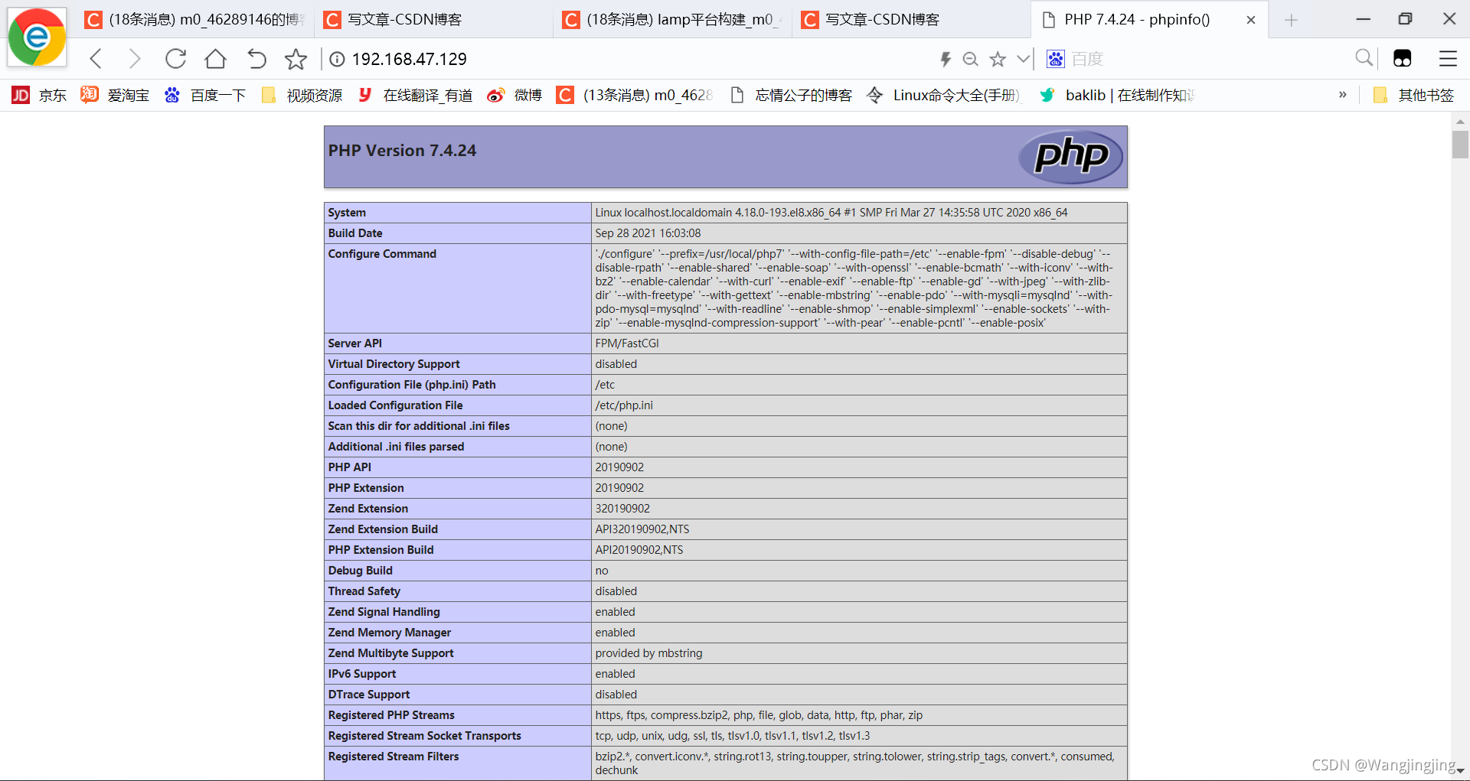This screenshot has height=781, width=1470.
Task: Click the Zend Extension value 320190902
Action: click(x=622, y=509)
